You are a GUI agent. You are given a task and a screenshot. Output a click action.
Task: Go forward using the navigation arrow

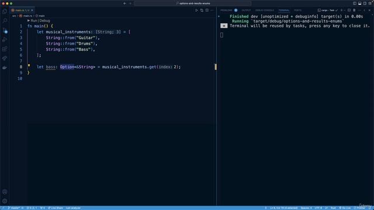pyautogui.click(x=130, y=3)
